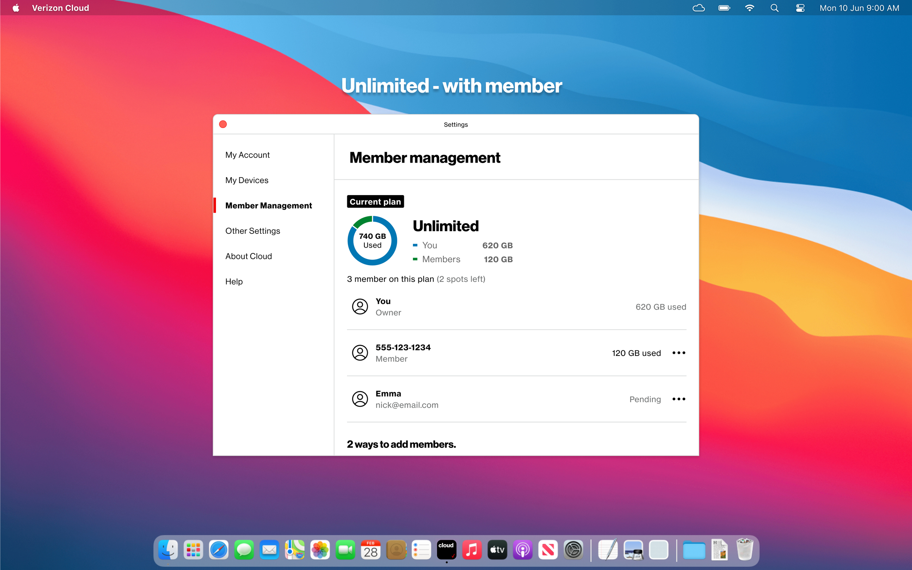
Task: Open more options for member 555-123-1234
Action: 679,353
